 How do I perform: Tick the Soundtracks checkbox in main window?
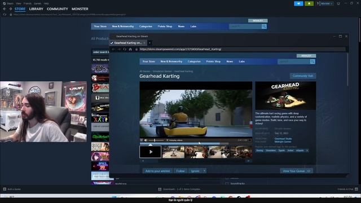[x=227, y=184]
